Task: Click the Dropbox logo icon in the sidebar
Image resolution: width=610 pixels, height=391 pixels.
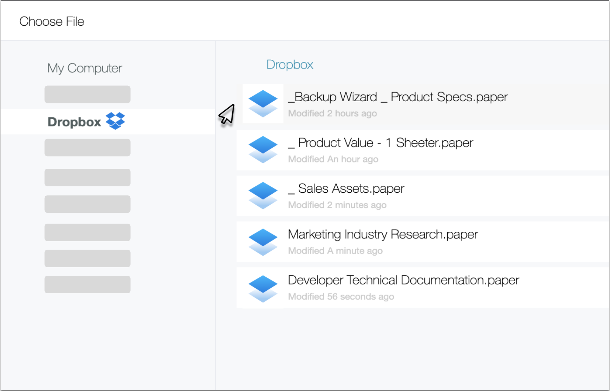Action: click(x=115, y=121)
